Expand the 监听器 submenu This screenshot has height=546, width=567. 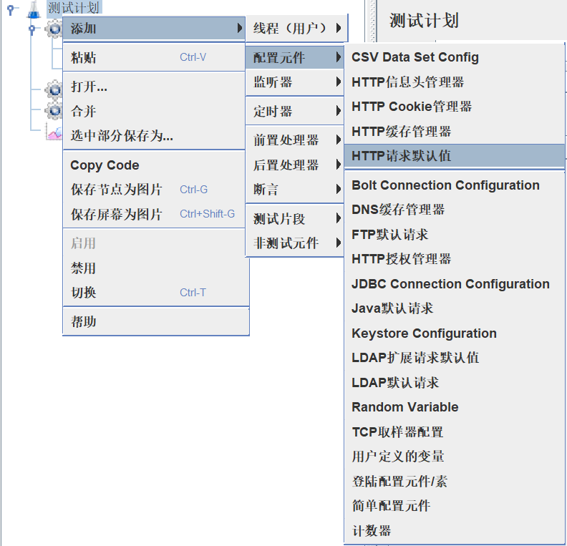coord(294,82)
